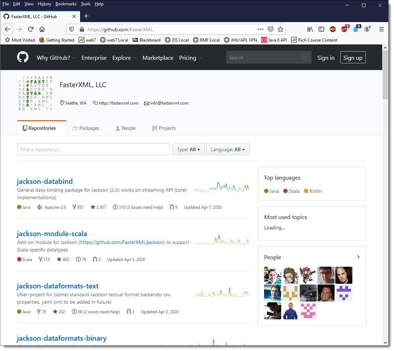Open the browser home icon
Image resolution: width=394 pixels, height=351 pixels.
(42, 30)
